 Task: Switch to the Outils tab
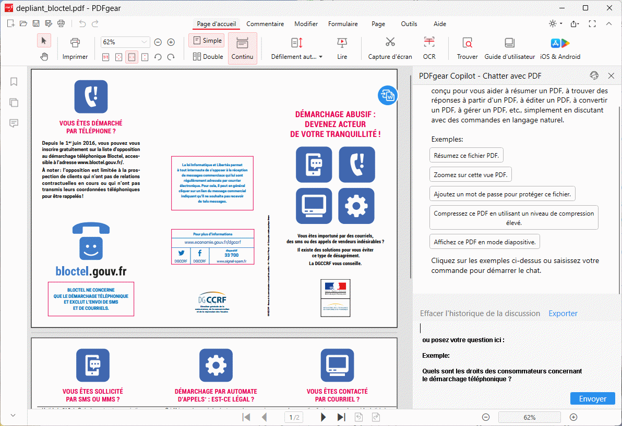pyautogui.click(x=409, y=24)
